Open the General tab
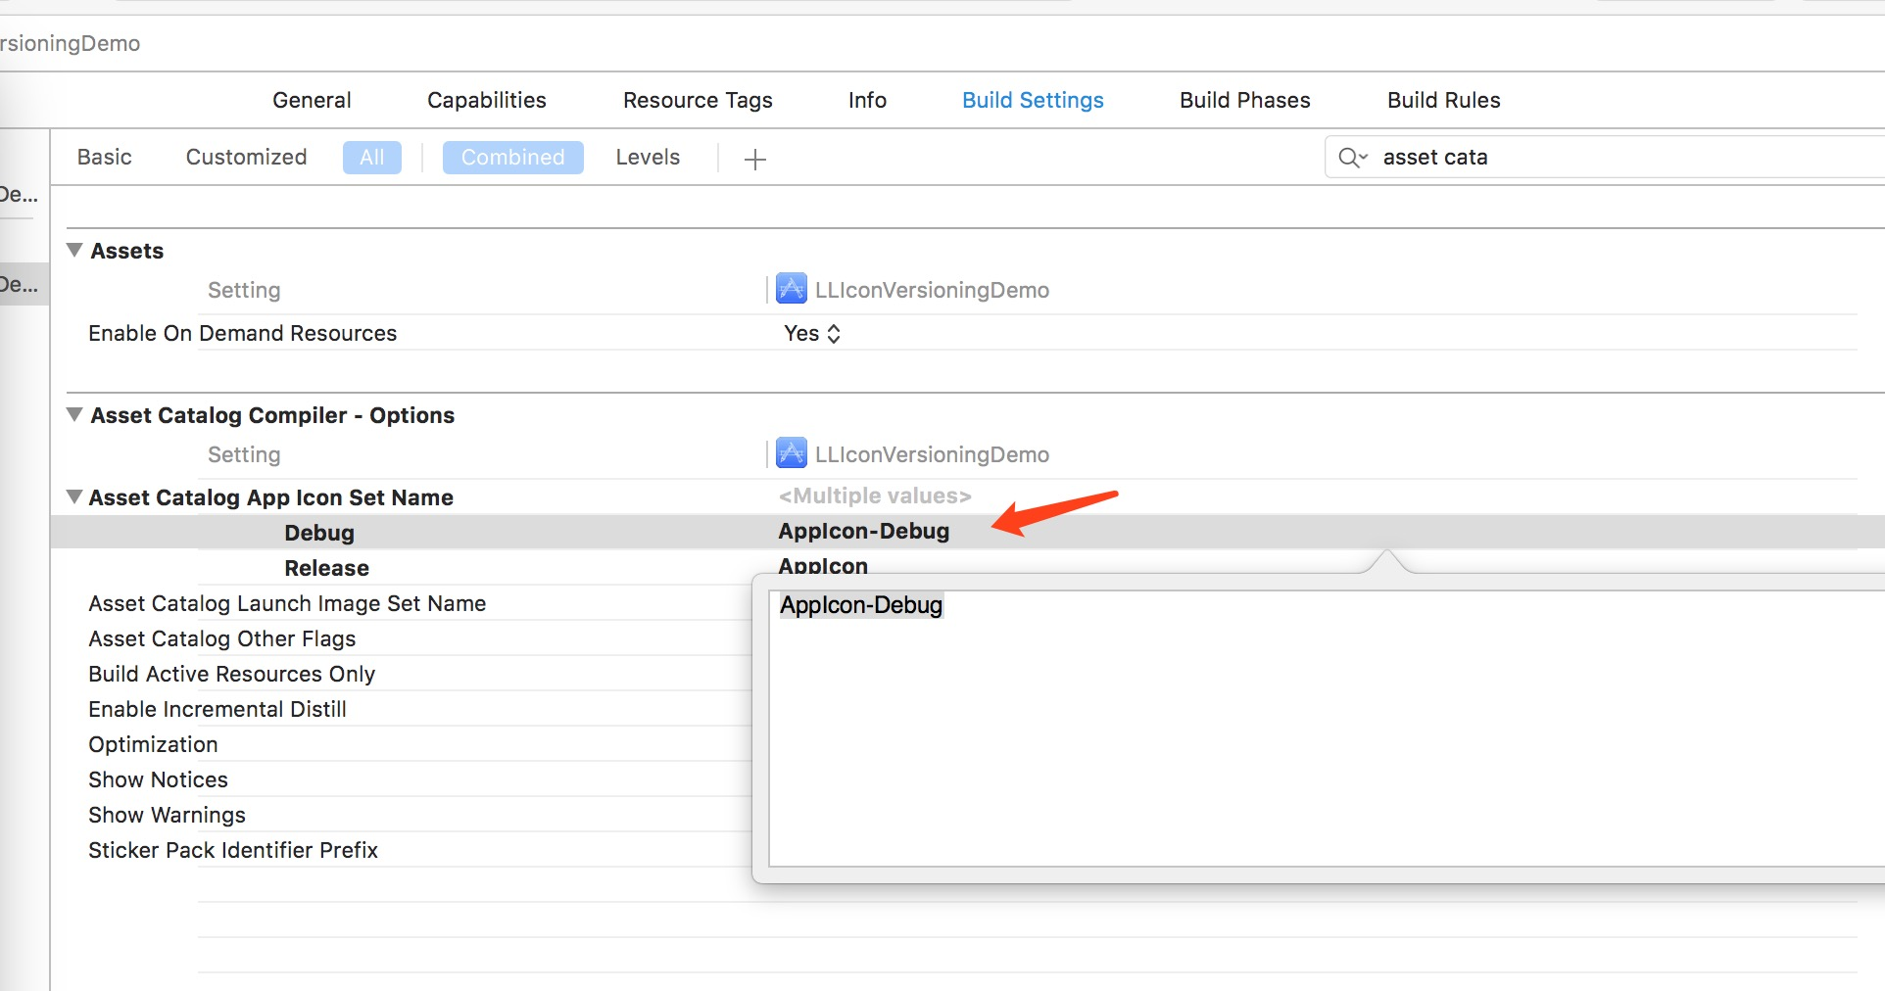Viewport: 1885px width, 991px height. (x=312, y=100)
